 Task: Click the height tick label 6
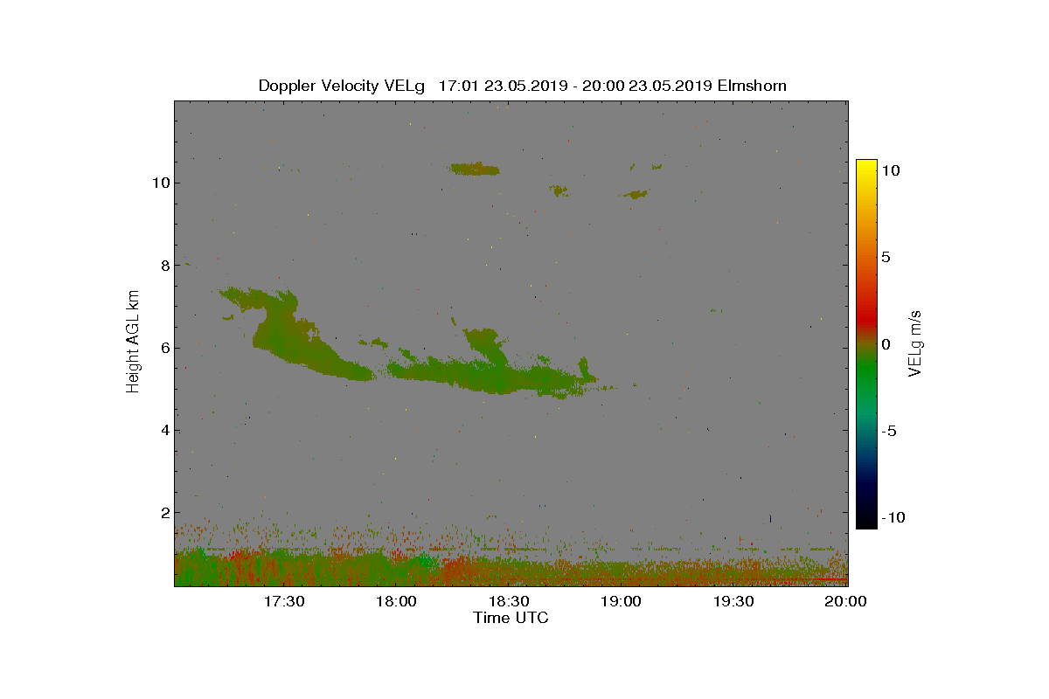[x=164, y=348]
